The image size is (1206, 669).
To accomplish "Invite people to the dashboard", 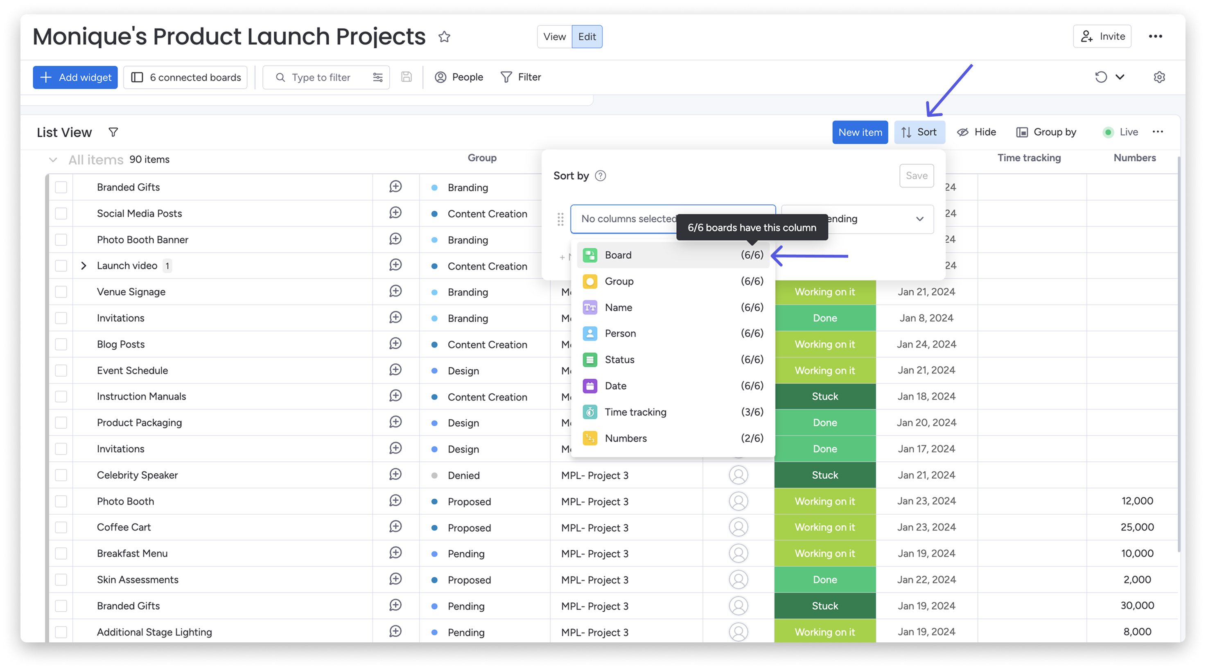I will [x=1102, y=36].
